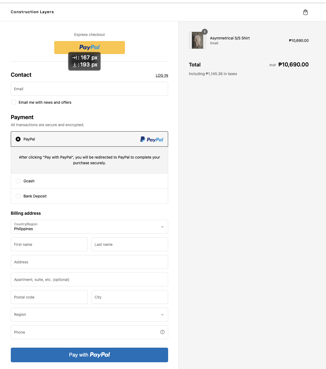Click the All transactions are secure text
Screen dimensions: 326x369
click(47, 125)
